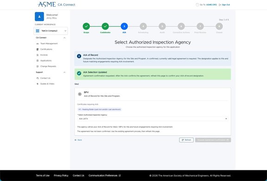This screenshot has width=267, height=181.
Task: Click the dropdown arrow of AIA UAT4
Action: click(x=226, y=119)
